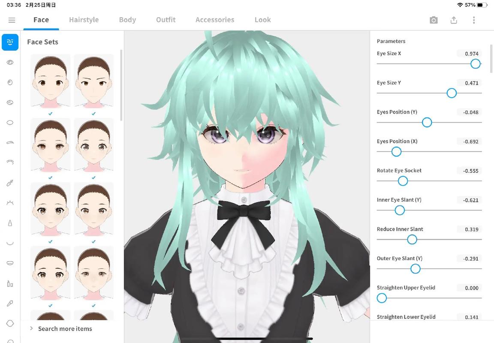
Task: Click the Eye Size Y slider handle
Action: [x=452, y=93]
